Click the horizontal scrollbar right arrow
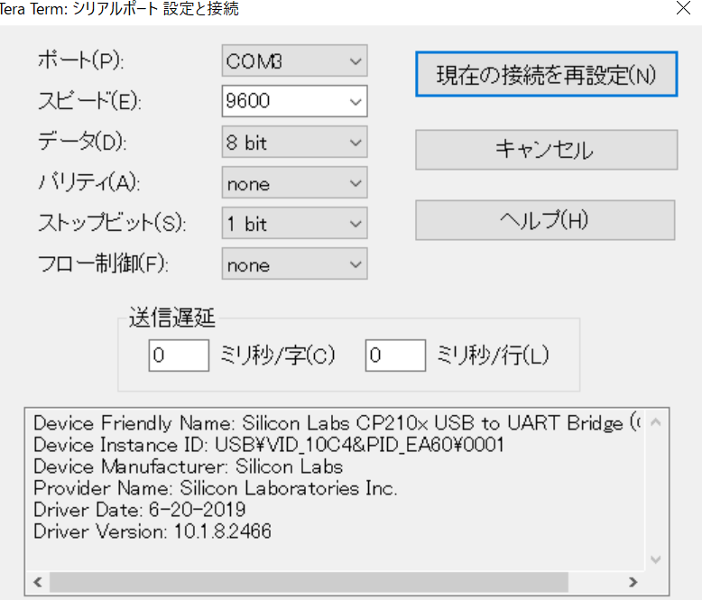This screenshot has height=600, width=702. [x=633, y=582]
